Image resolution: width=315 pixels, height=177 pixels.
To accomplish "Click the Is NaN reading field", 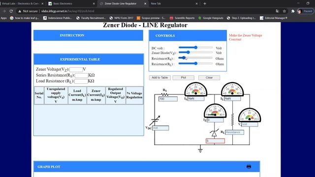I will click(x=196, y=99).
